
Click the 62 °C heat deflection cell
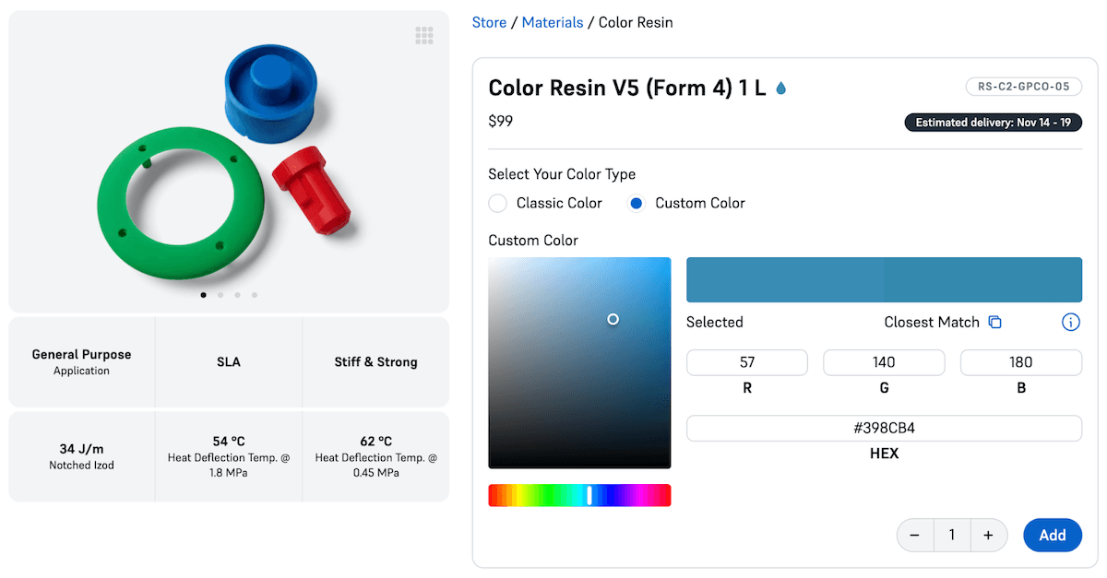tap(375, 456)
